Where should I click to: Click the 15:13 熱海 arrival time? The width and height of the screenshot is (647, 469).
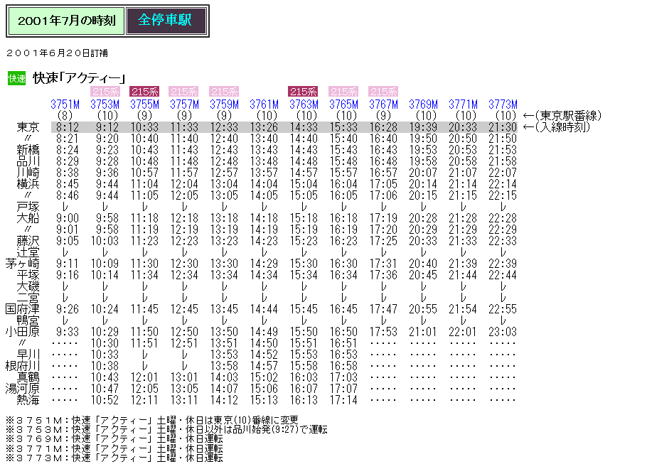coord(264,399)
